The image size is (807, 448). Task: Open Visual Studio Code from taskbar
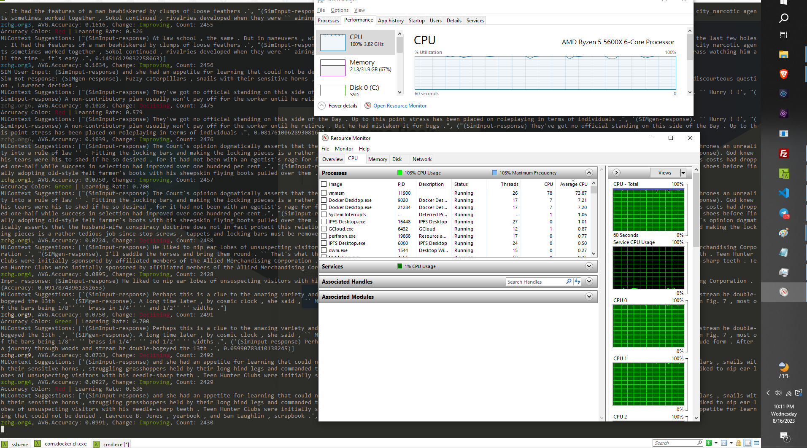pyautogui.click(x=783, y=193)
